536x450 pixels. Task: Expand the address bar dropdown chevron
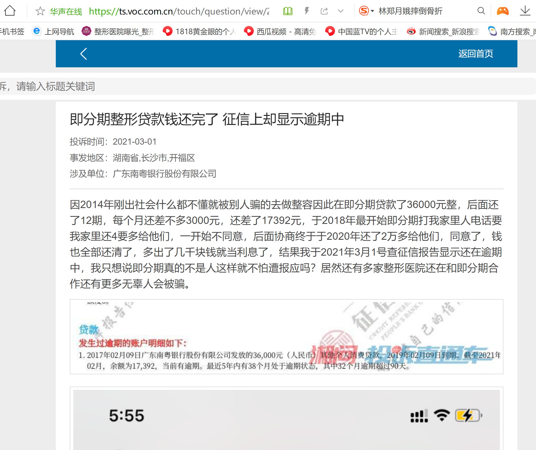[340, 11]
